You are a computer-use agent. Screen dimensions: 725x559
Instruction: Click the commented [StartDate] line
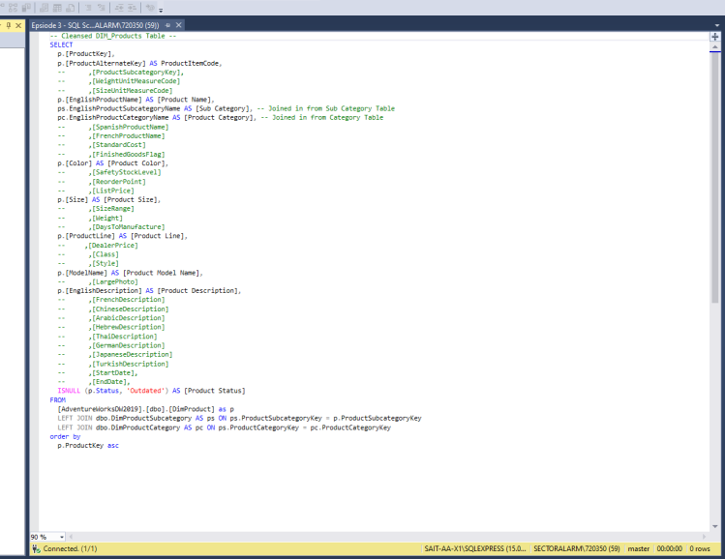[x=98, y=372]
